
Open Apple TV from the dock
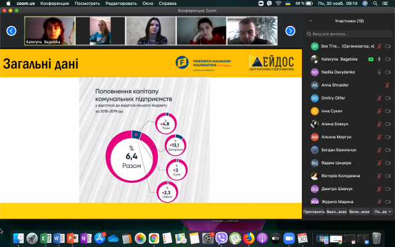click(x=276, y=238)
